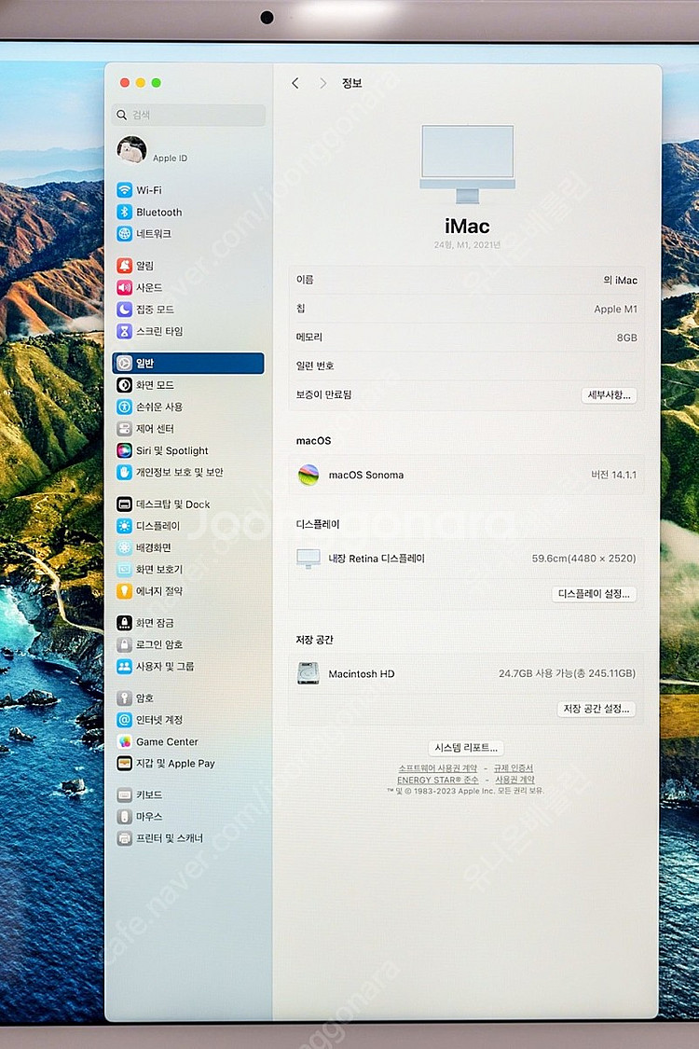
Task: Go back with the left chevron
Action: pos(295,83)
